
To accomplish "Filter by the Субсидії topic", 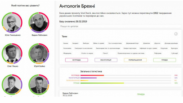I will pyautogui.click(x=174, y=53).
